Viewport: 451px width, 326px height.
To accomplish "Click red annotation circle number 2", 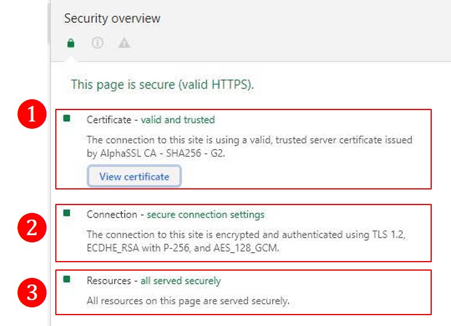I will coord(32,227).
